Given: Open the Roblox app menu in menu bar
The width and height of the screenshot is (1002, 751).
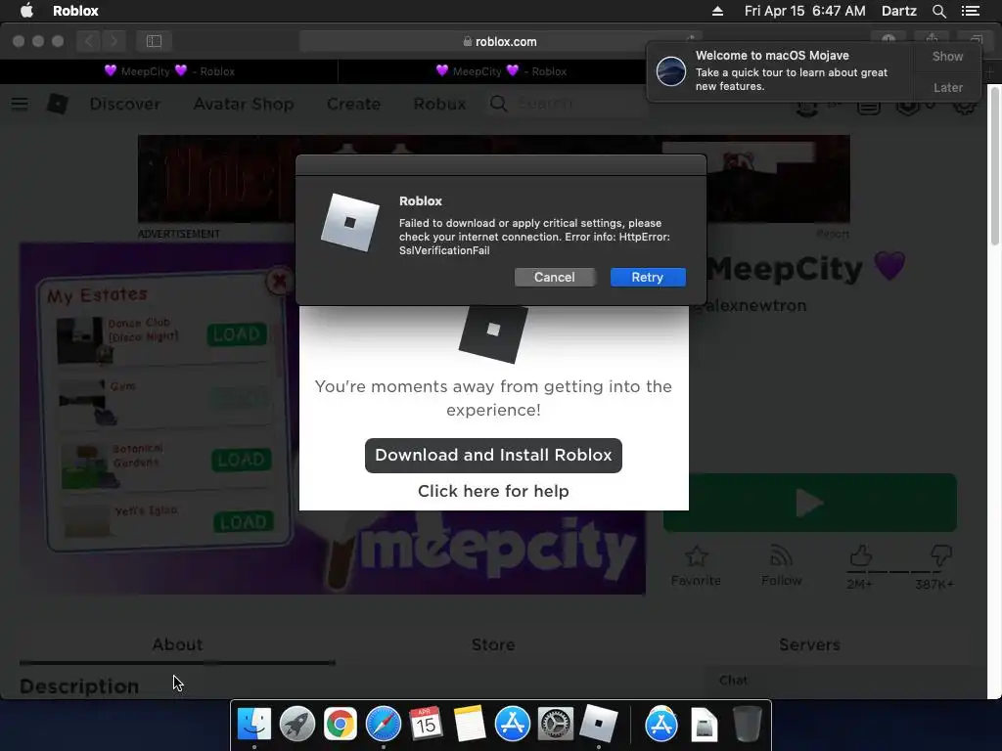Looking at the screenshot, I should coord(75,11).
